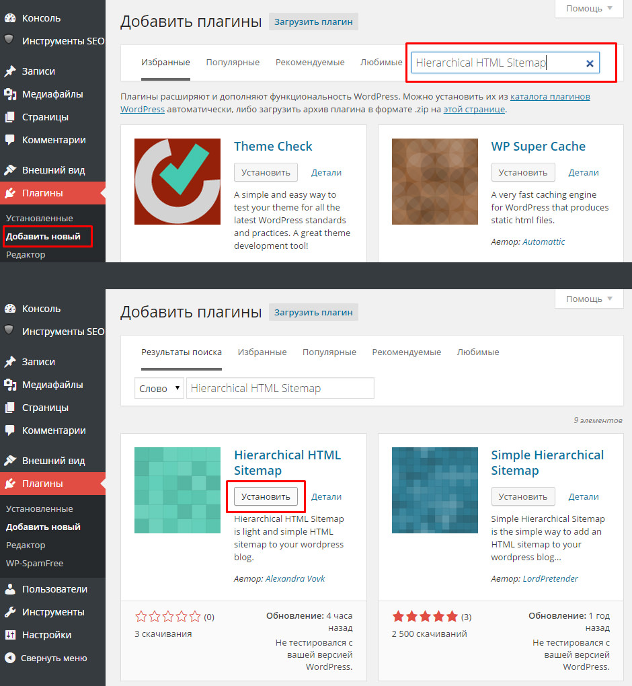Viewport: 632px width, 686px height.
Task: Click Записи pin icon in top panel
Action: (x=10, y=71)
